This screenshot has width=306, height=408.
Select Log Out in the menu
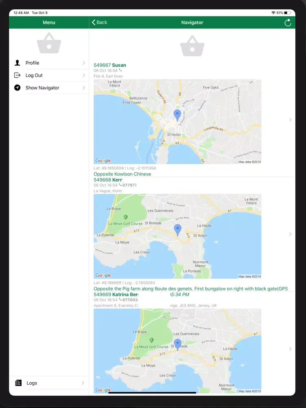49,75
